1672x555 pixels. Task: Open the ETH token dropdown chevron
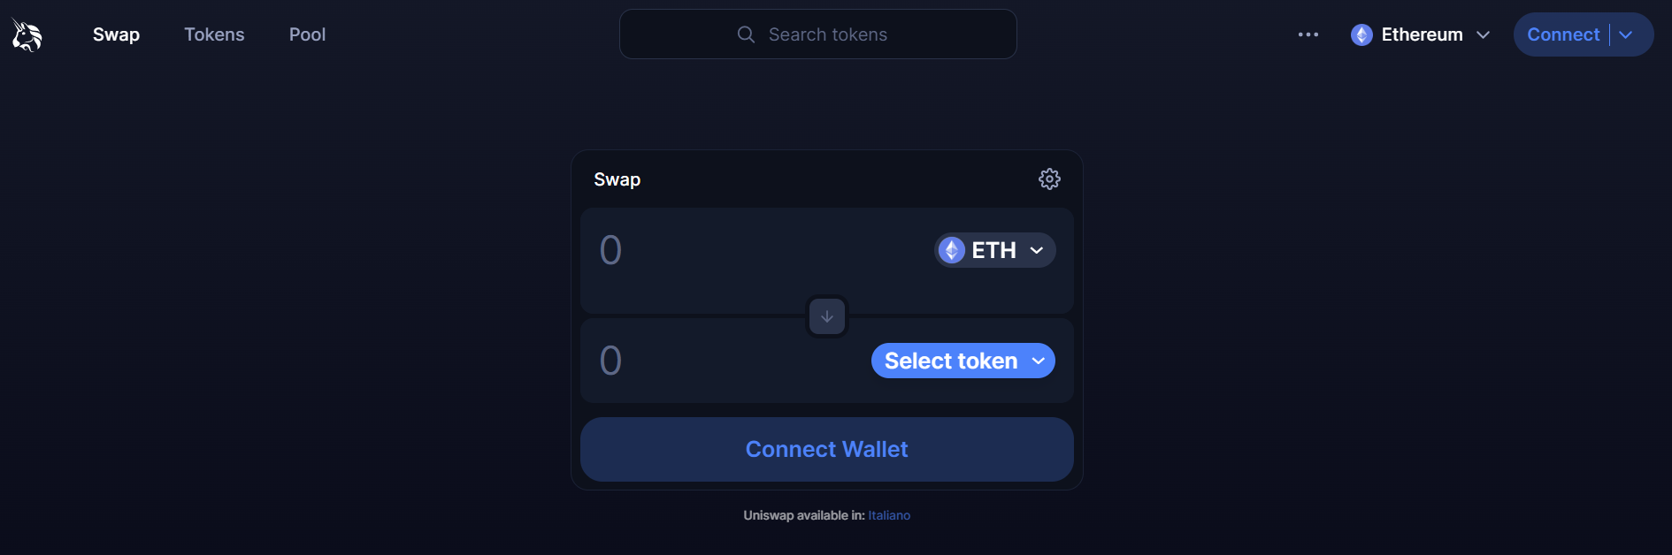tap(1037, 250)
